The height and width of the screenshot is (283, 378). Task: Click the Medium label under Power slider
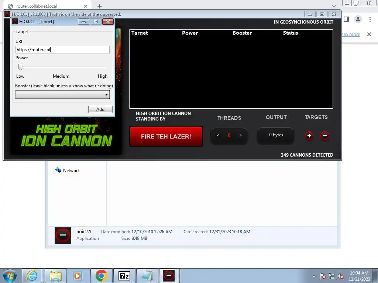click(x=61, y=76)
